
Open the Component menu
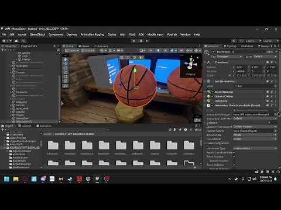point(56,34)
